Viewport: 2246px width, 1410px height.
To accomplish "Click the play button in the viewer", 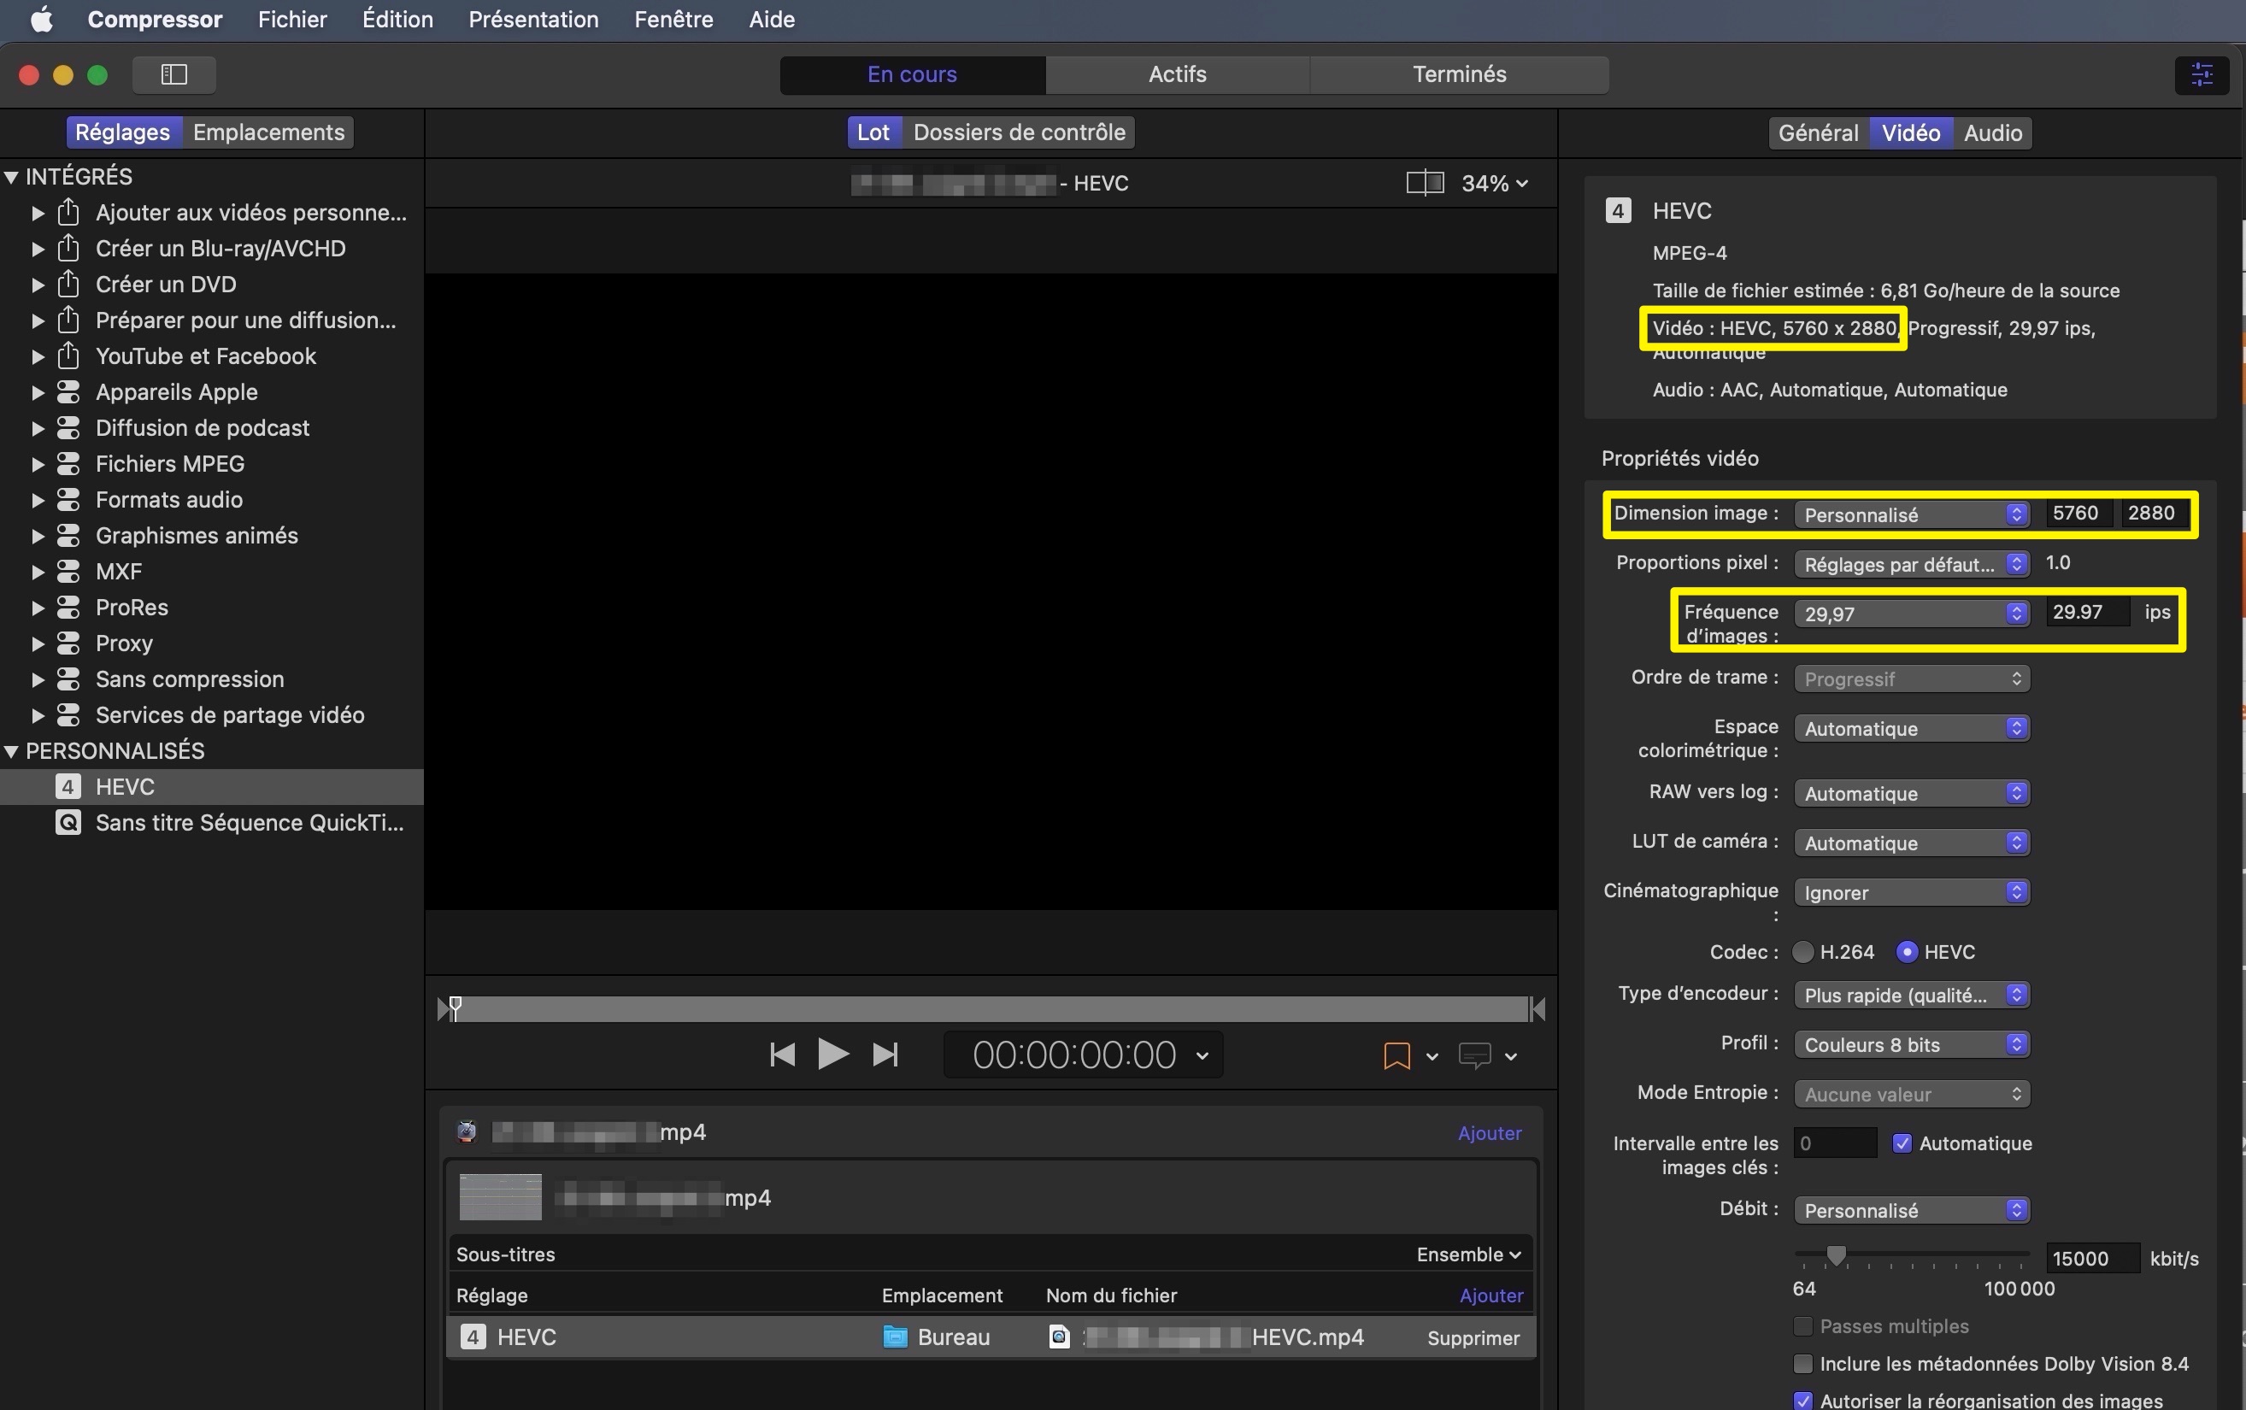I will click(x=832, y=1055).
